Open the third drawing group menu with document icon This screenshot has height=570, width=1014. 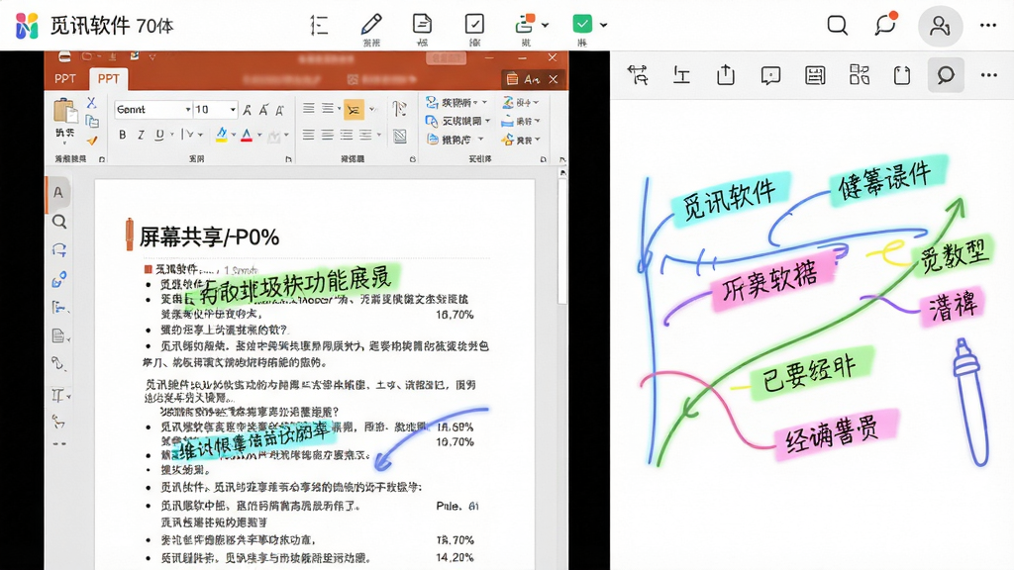click(456, 140)
